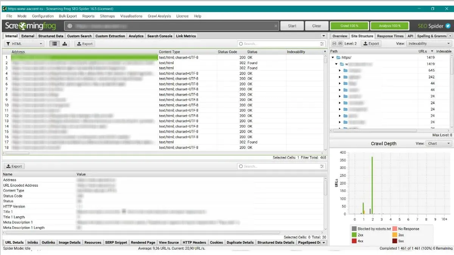Collapse the https/ tree node
Screen dimensions: 454x255
pyautogui.click(x=333, y=57)
